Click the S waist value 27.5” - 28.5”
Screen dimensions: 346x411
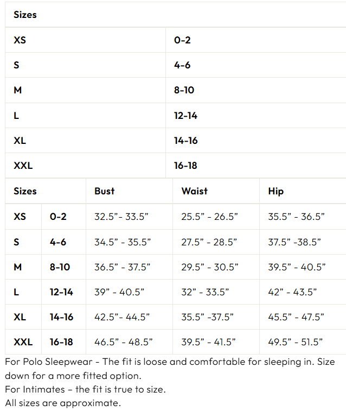click(x=209, y=242)
